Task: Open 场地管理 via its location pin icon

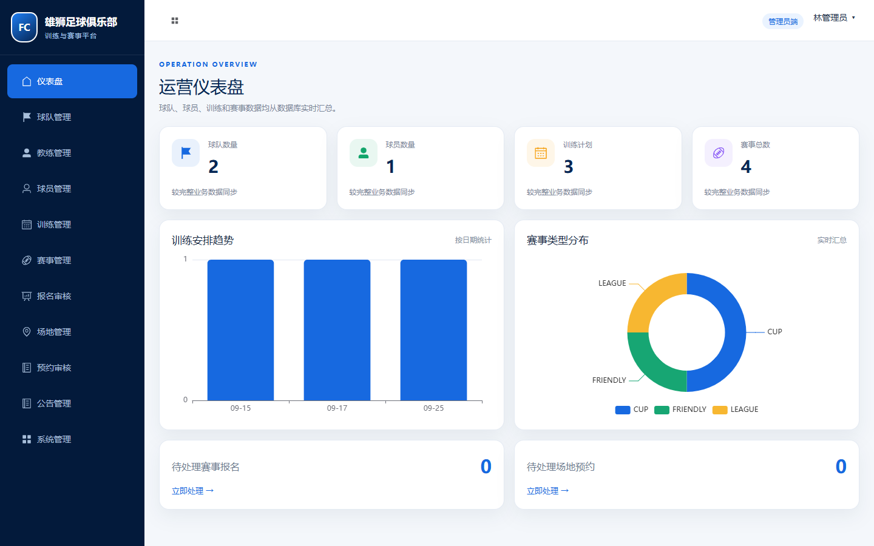Action: (27, 332)
